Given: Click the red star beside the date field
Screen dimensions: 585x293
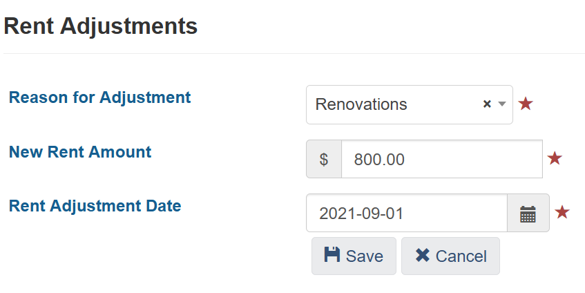Looking at the screenshot, I should coord(562,212).
